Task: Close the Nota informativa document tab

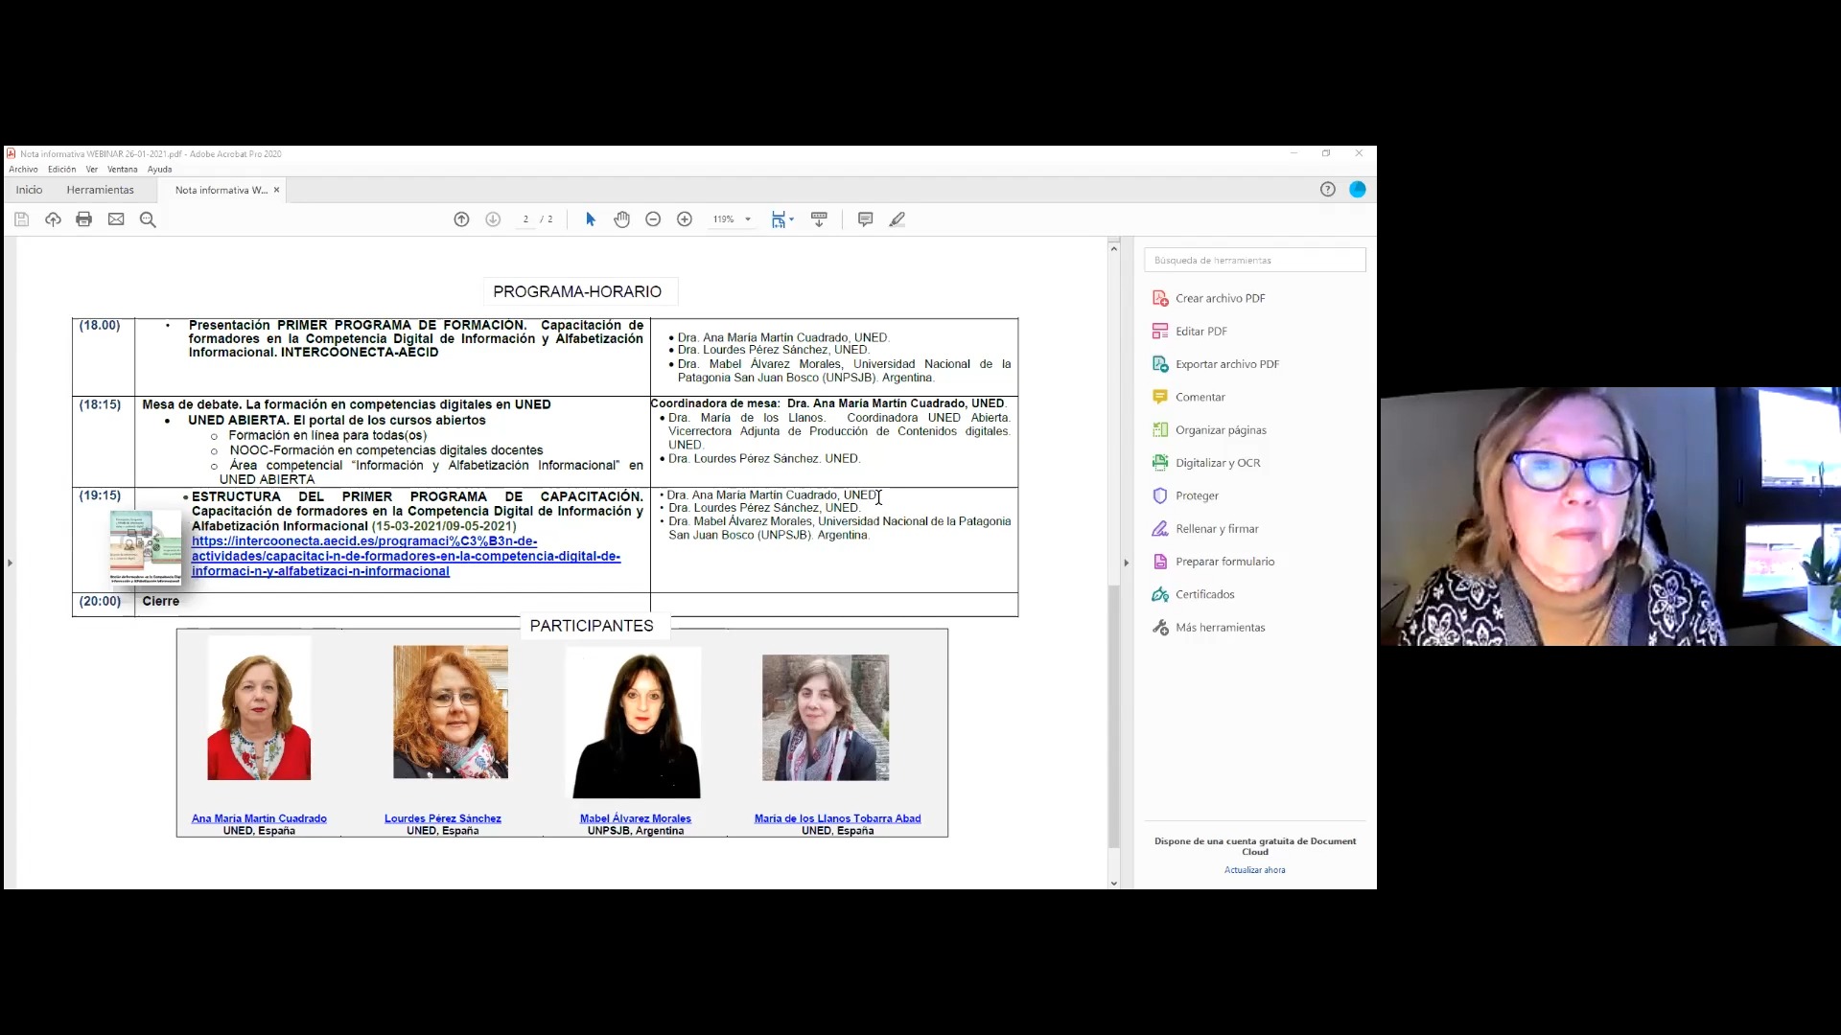Action: pos(277,190)
